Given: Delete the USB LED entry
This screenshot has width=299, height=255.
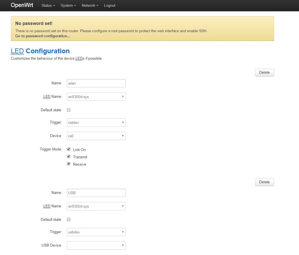Looking at the screenshot, I should click(x=264, y=182).
